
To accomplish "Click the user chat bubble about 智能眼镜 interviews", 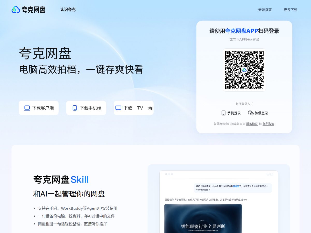I will (233, 188).
